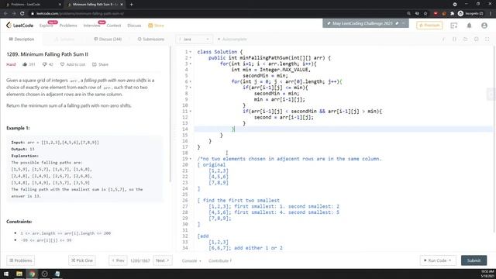Image resolution: width=496 pixels, height=279 pixels.
Task: Fold code at line 1 class Solution
Action: point(191,52)
